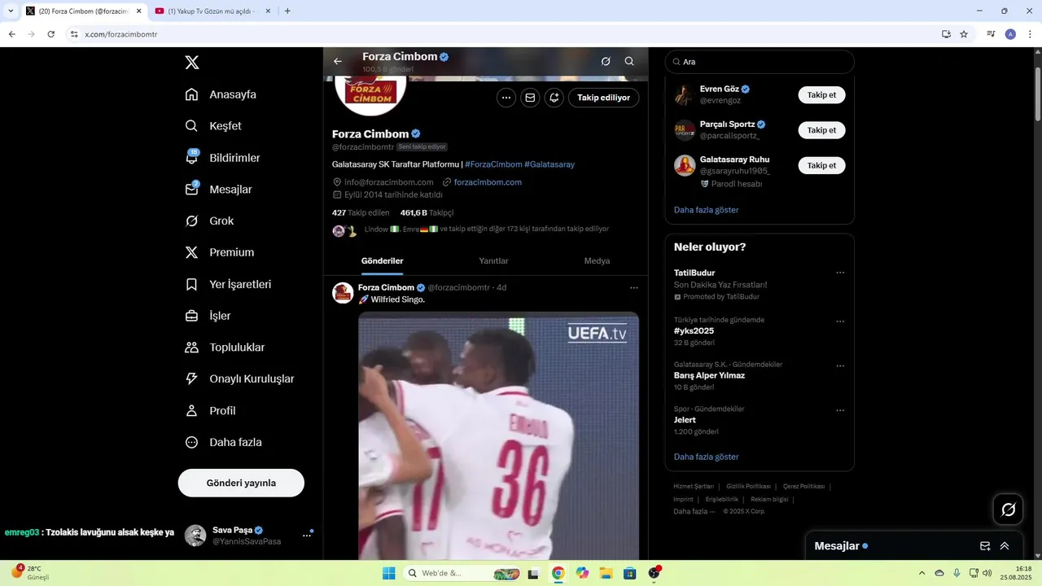Click the Topluluklar people icon
Image resolution: width=1042 pixels, height=586 pixels.
point(191,348)
